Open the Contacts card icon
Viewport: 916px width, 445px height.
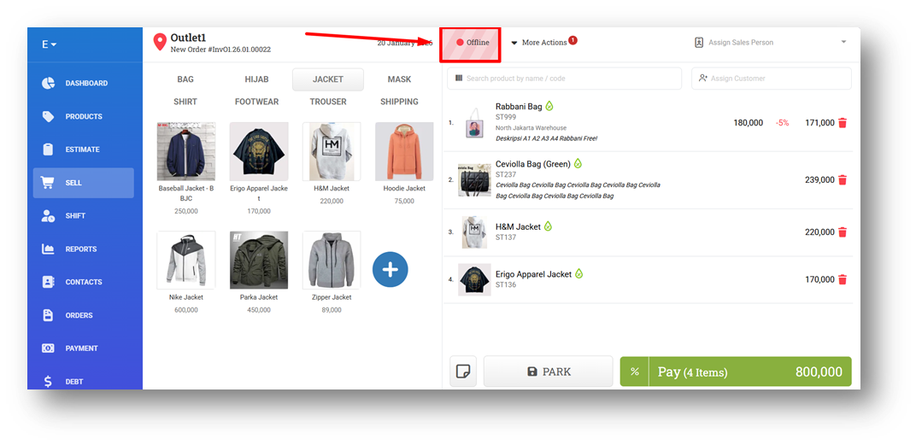tap(48, 282)
